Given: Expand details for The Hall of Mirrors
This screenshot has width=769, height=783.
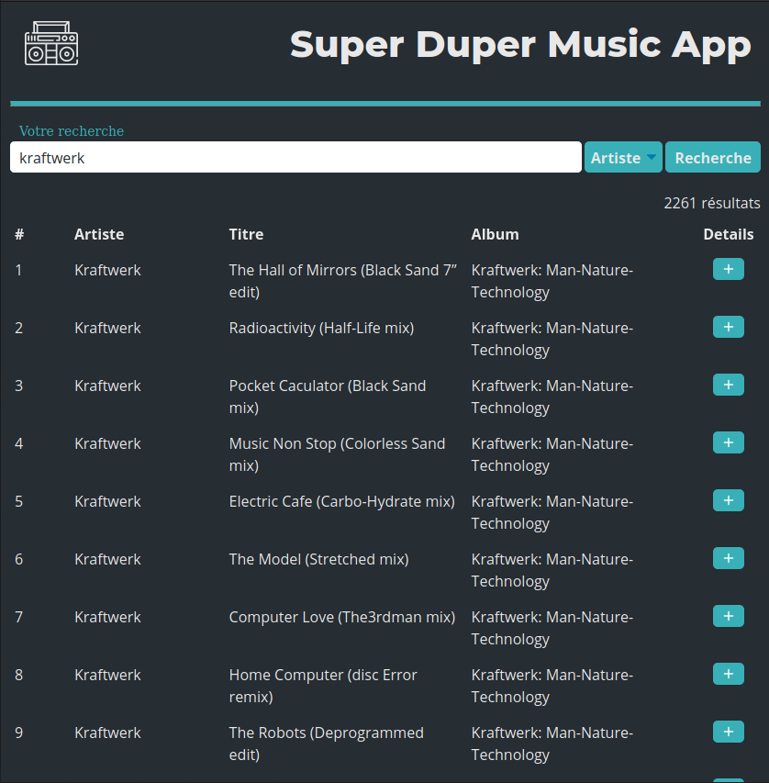Looking at the screenshot, I should [x=728, y=269].
